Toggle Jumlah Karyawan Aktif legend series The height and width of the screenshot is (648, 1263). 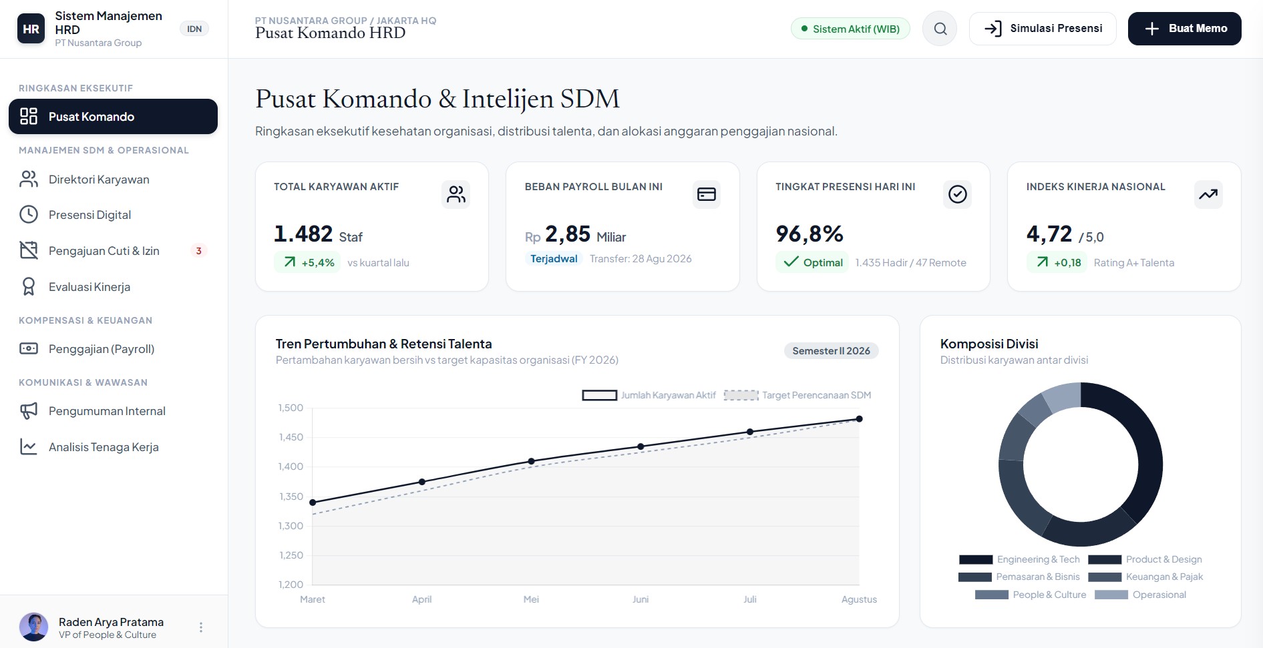tap(649, 395)
